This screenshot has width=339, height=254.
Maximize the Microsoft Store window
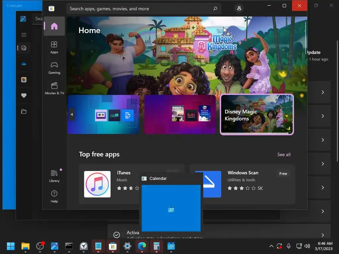284,6
